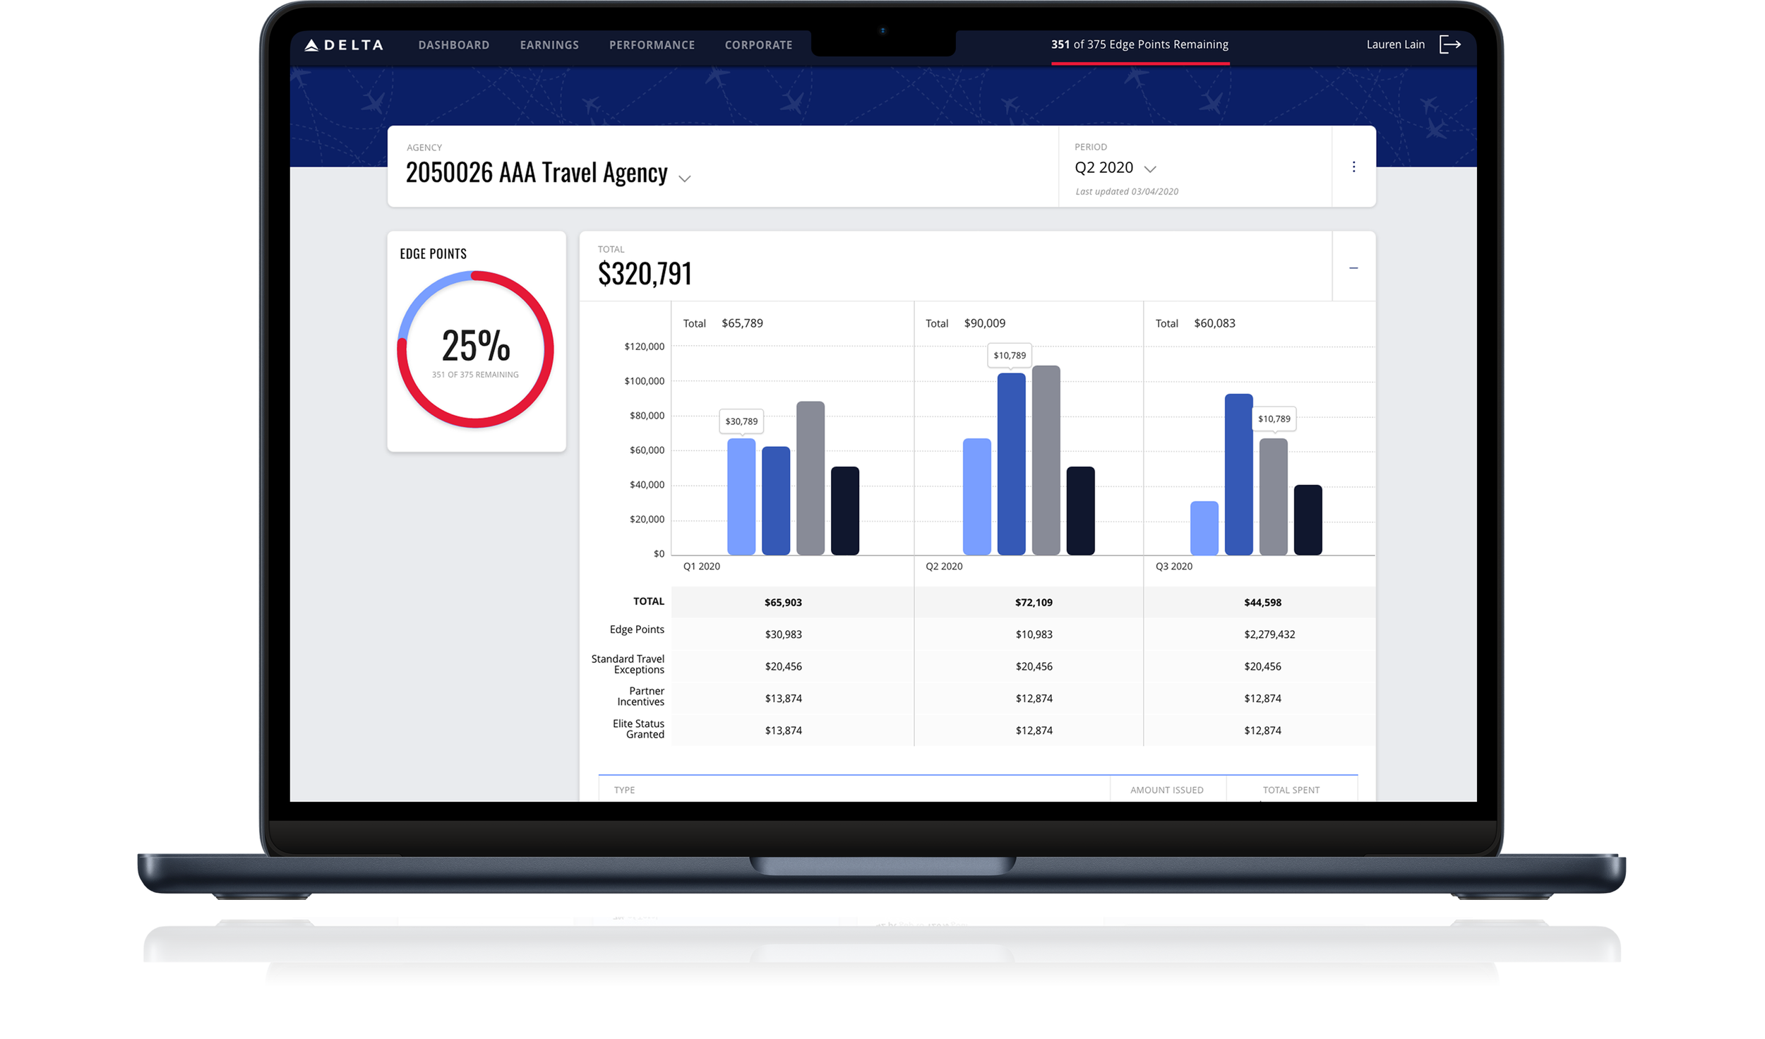Click the Q3 2020 axis label
Viewport: 1765px width, 1039px height.
1173,567
